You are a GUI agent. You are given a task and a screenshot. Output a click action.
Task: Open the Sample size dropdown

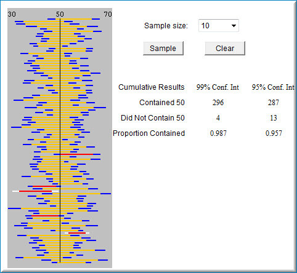pos(219,26)
